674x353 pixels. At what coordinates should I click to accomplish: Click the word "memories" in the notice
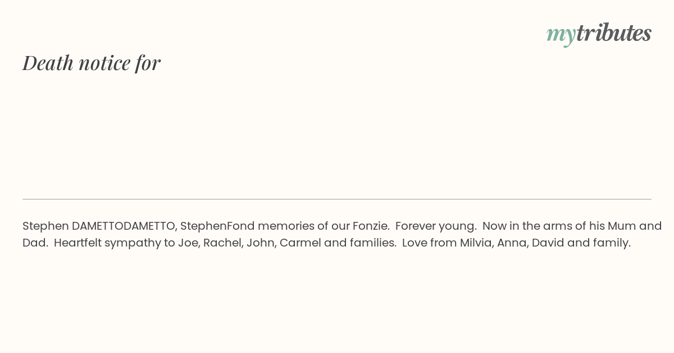[285, 226]
